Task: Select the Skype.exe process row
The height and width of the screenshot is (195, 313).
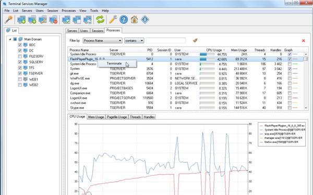Action: click(x=187, y=108)
